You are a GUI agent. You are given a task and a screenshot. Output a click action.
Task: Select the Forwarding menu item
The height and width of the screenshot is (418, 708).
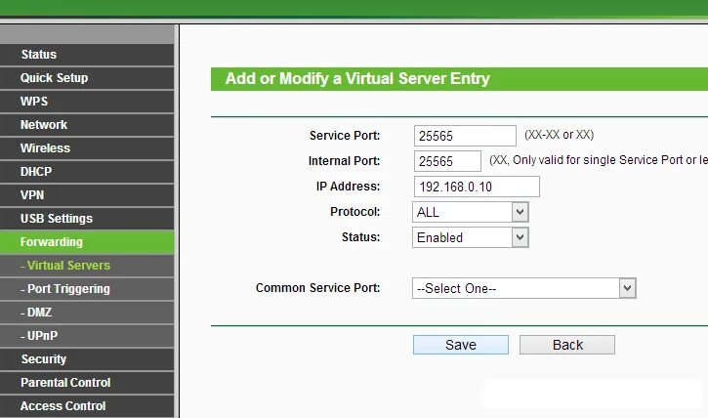coord(87,242)
